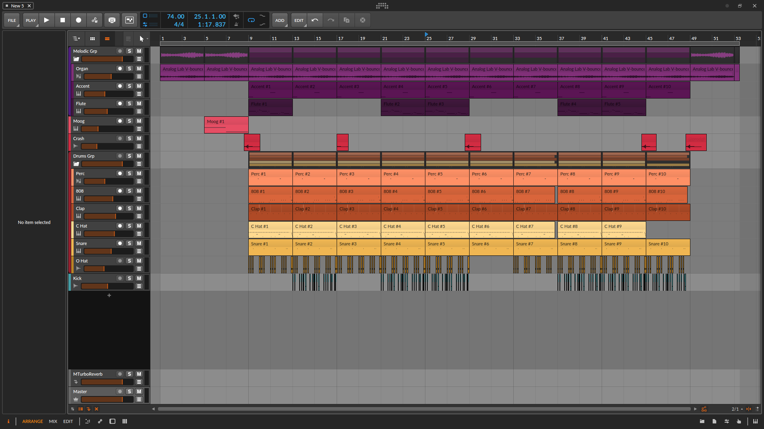The height and width of the screenshot is (429, 764).
Task: Switch to clip launcher grid view
Action: tap(92, 39)
